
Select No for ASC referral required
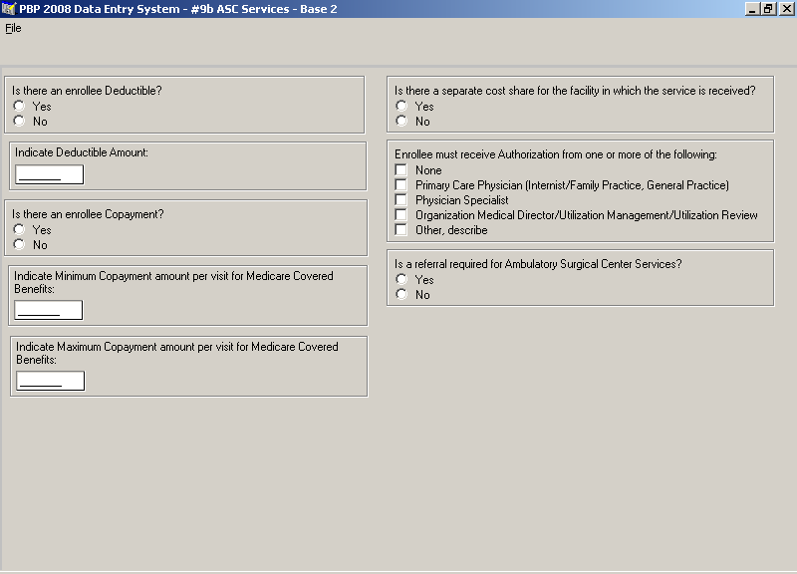(x=401, y=294)
